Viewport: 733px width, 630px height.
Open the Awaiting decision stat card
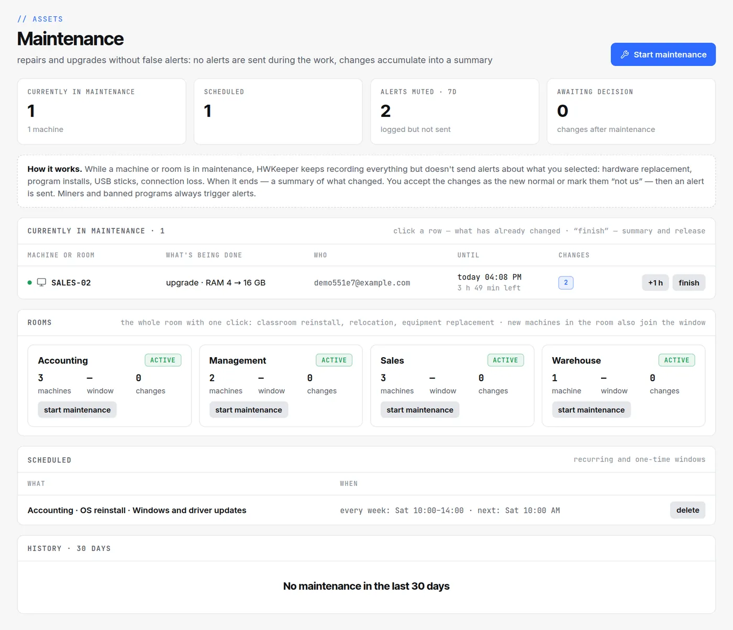[x=631, y=112]
